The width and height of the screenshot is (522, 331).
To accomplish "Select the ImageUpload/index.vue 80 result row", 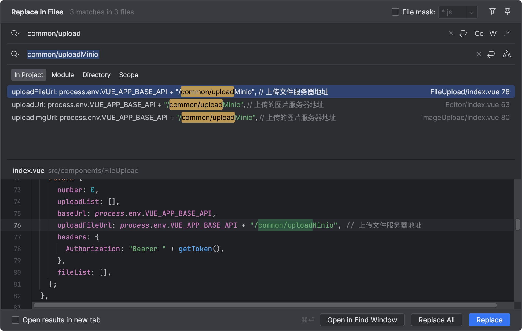I will 261,117.
